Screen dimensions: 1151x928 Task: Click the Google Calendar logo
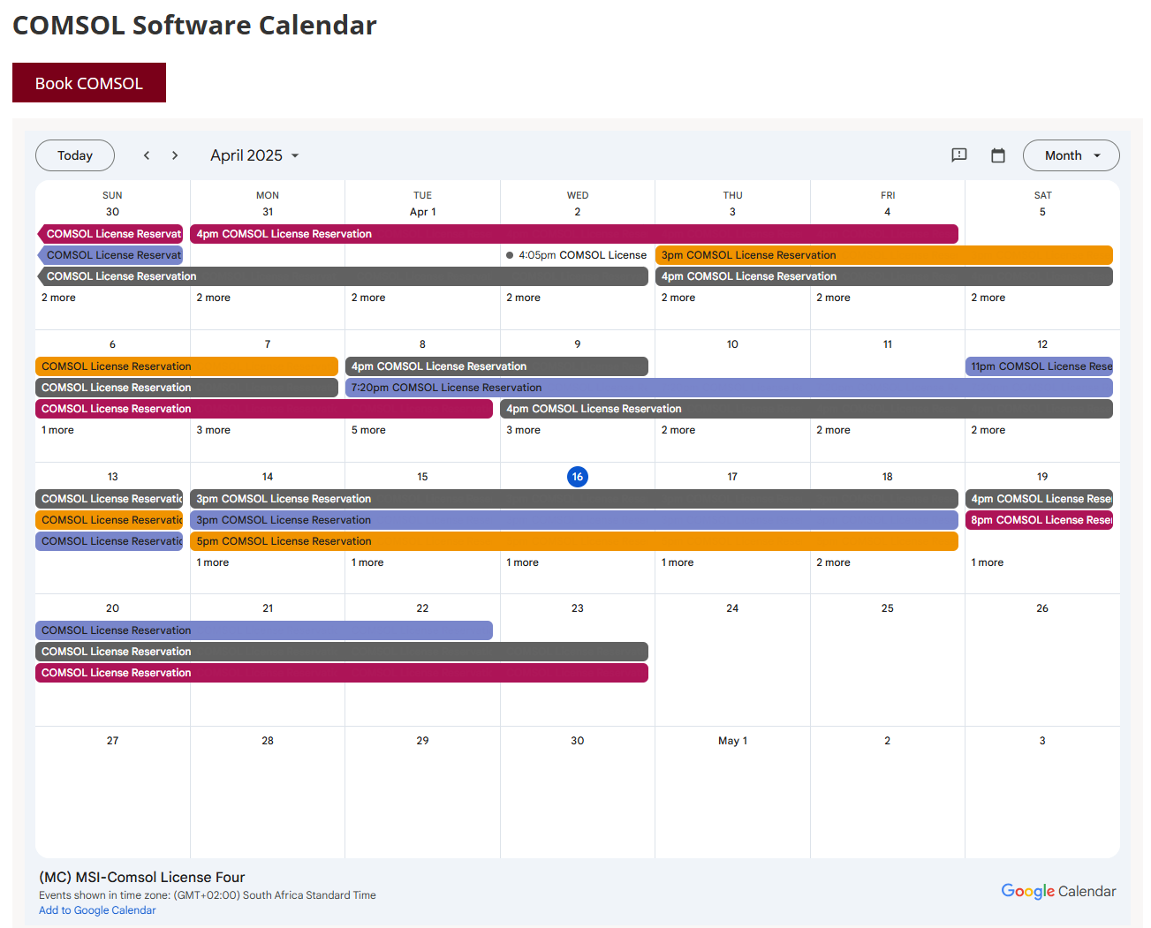(1057, 891)
